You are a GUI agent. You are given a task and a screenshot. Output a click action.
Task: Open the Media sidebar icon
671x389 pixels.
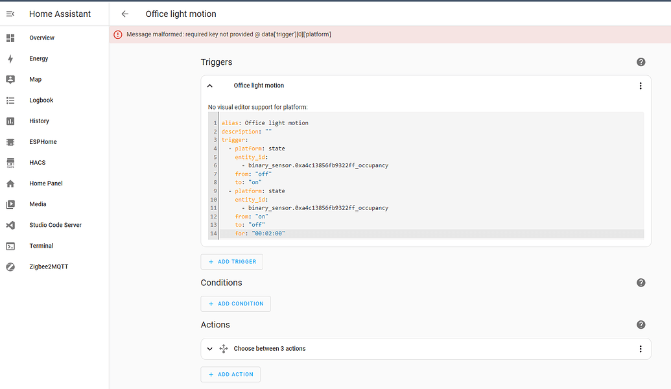click(10, 204)
